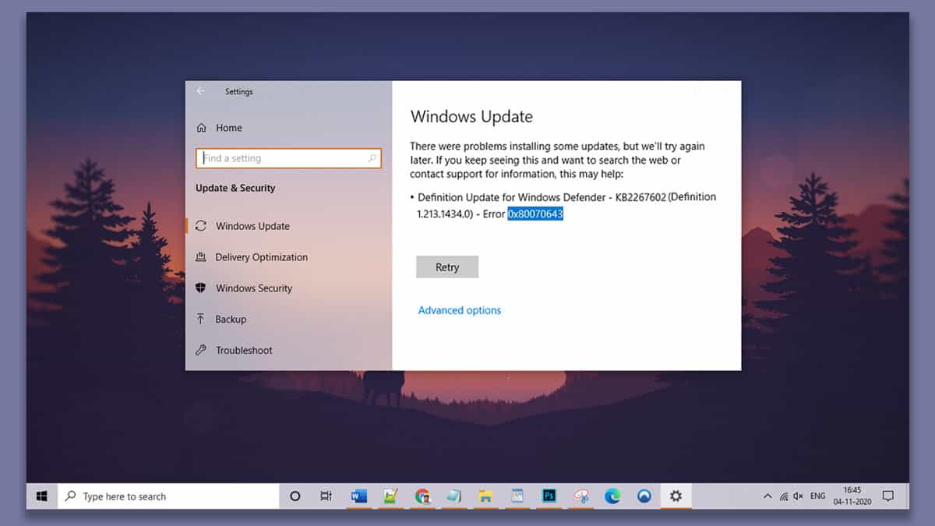This screenshot has width=935, height=526.
Task: Show hidden system tray icons
Action: point(767,496)
